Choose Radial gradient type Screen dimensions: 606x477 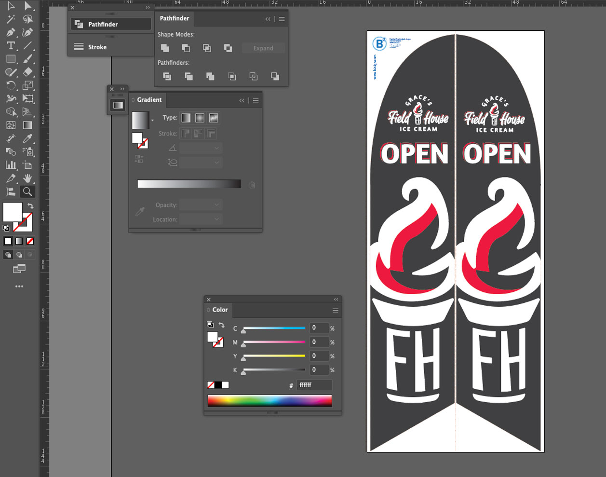(200, 118)
